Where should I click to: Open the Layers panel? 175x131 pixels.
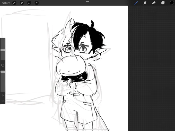pos(163,3)
